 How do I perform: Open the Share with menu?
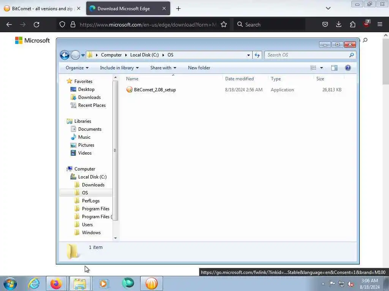(163, 68)
